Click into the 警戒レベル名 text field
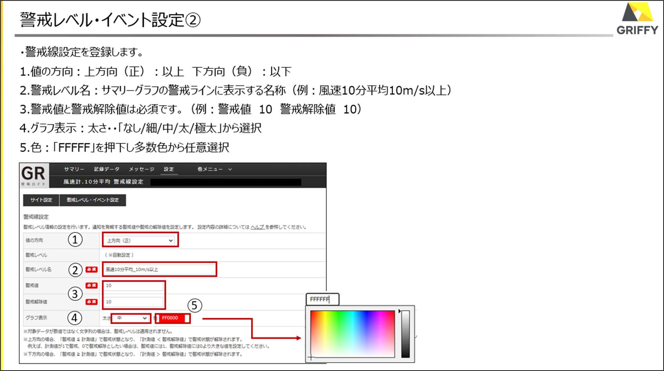This screenshot has height=371, width=664. tap(159, 270)
